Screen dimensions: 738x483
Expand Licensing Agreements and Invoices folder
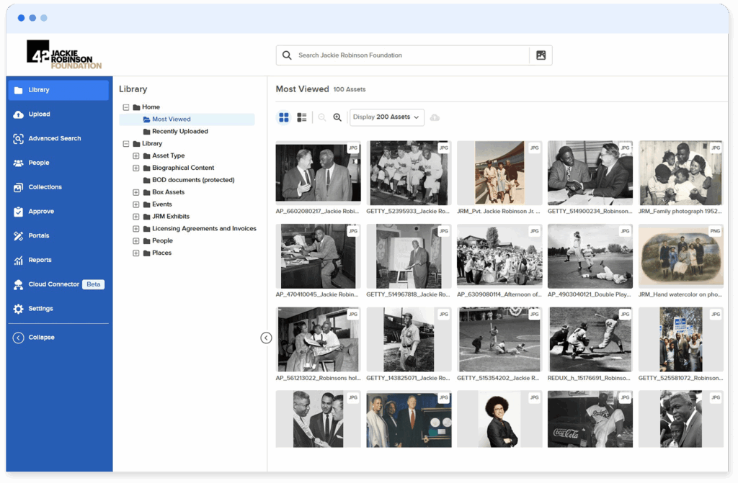[x=135, y=229]
